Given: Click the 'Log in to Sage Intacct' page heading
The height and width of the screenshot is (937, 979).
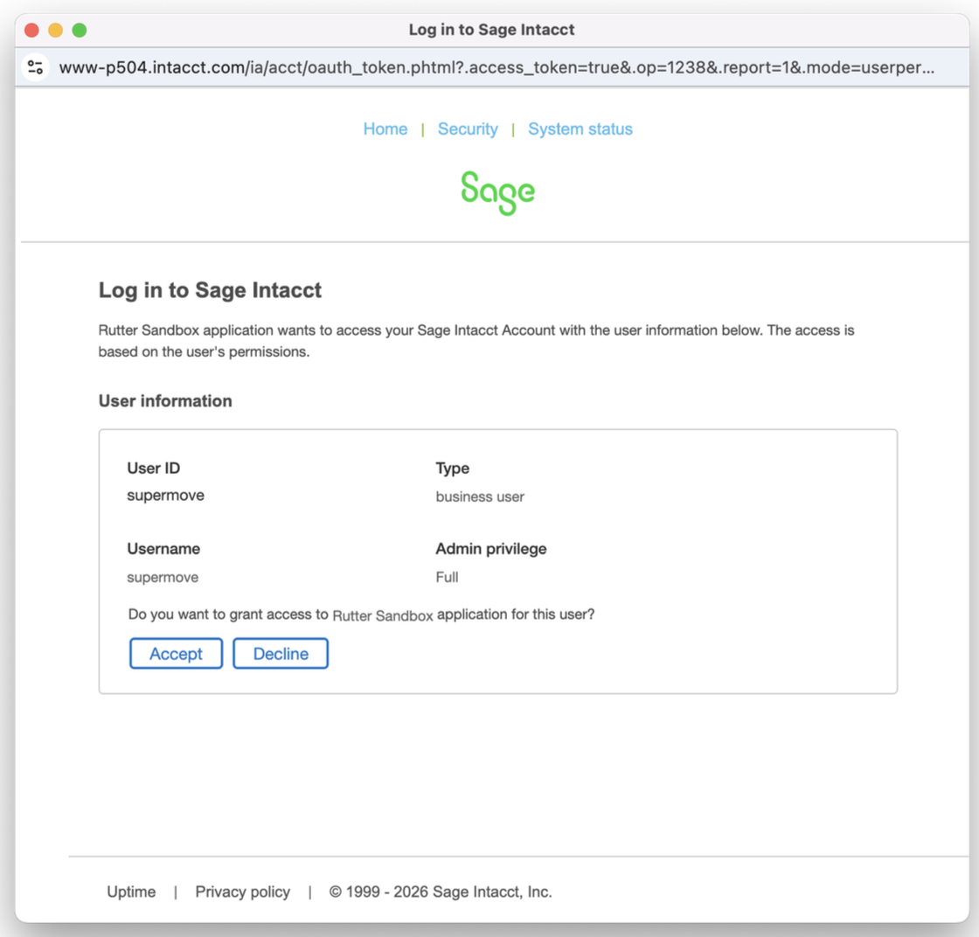Looking at the screenshot, I should [210, 290].
